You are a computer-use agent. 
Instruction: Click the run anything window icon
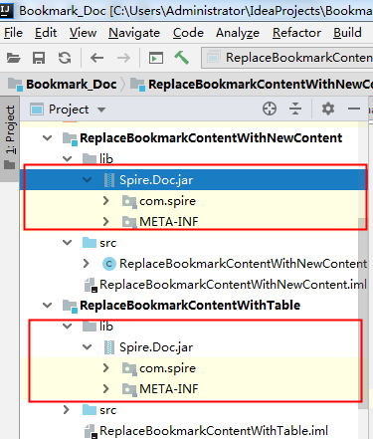[x=156, y=58]
